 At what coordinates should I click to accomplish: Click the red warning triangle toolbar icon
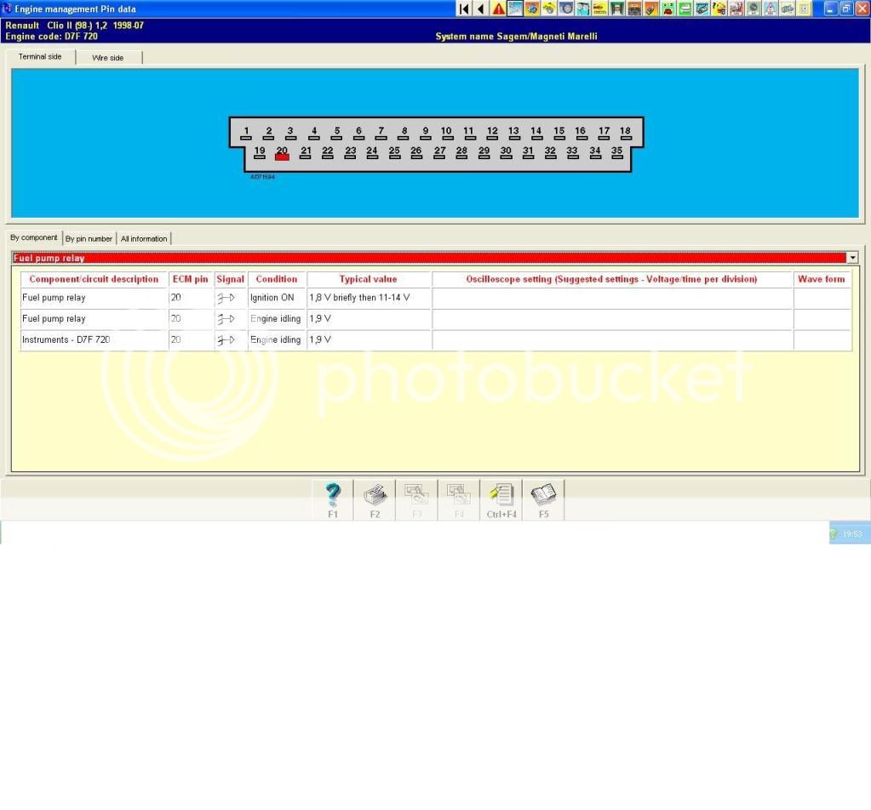click(x=498, y=9)
